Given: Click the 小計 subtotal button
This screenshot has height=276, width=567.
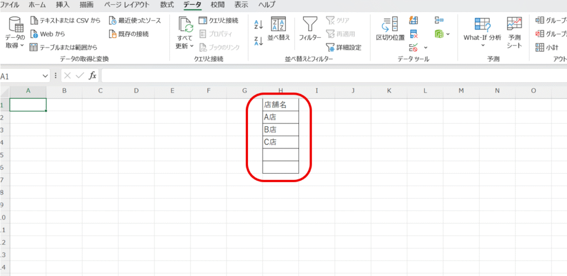Looking at the screenshot, I should click(x=547, y=48).
